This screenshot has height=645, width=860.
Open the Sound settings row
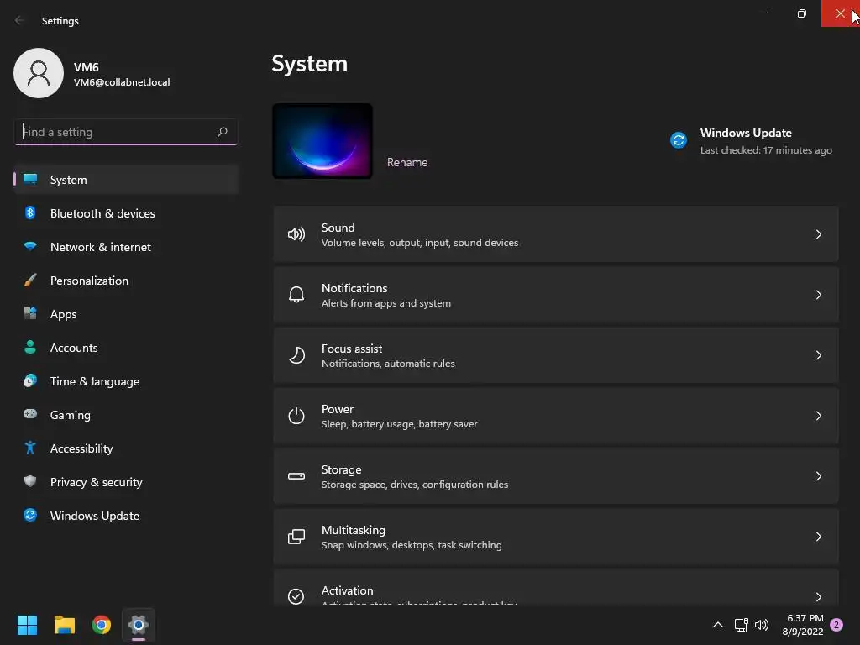tap(556, 235)
